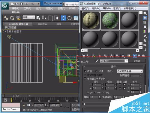Toggle 在背面显示贴图 checkbox

click(x=85, y=75)
